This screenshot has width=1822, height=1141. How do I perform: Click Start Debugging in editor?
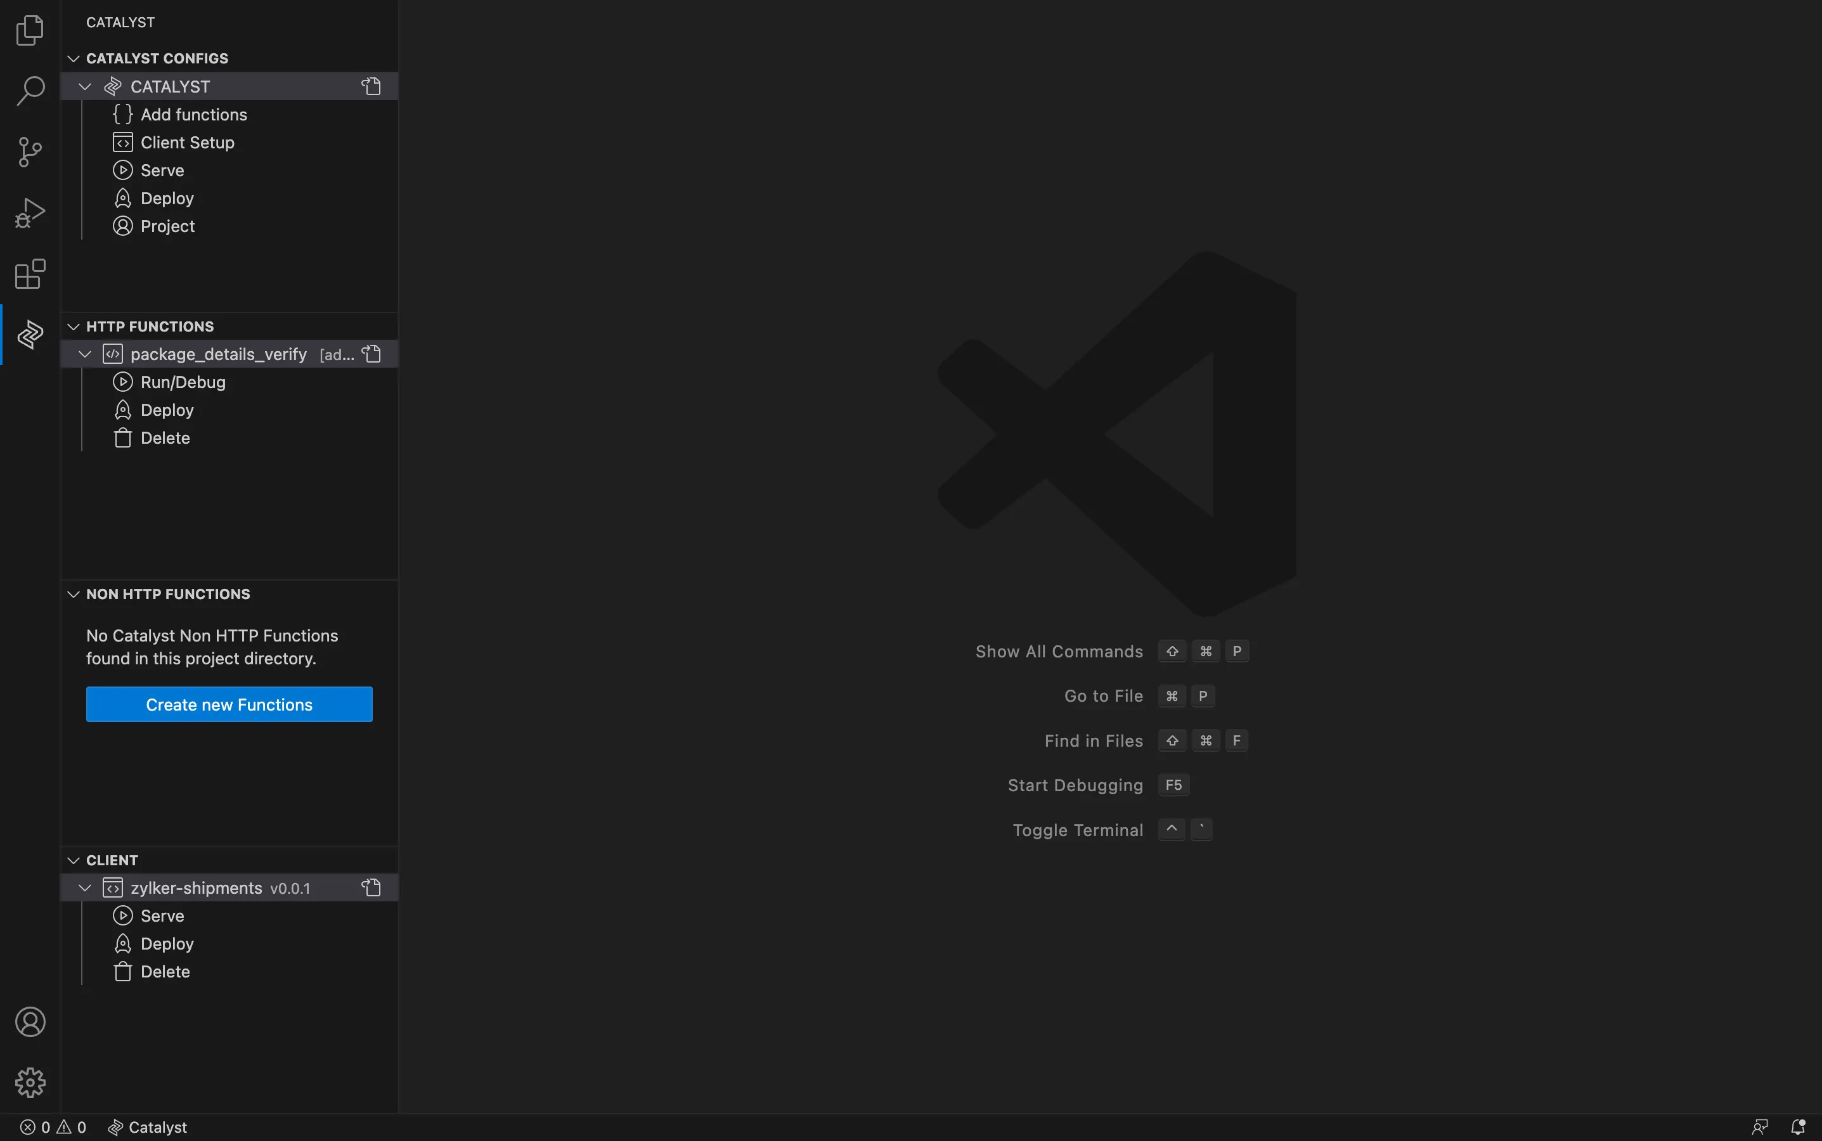[x=1076, y=785]
